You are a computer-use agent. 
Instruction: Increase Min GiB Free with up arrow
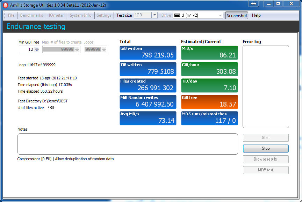click(37, 48)
